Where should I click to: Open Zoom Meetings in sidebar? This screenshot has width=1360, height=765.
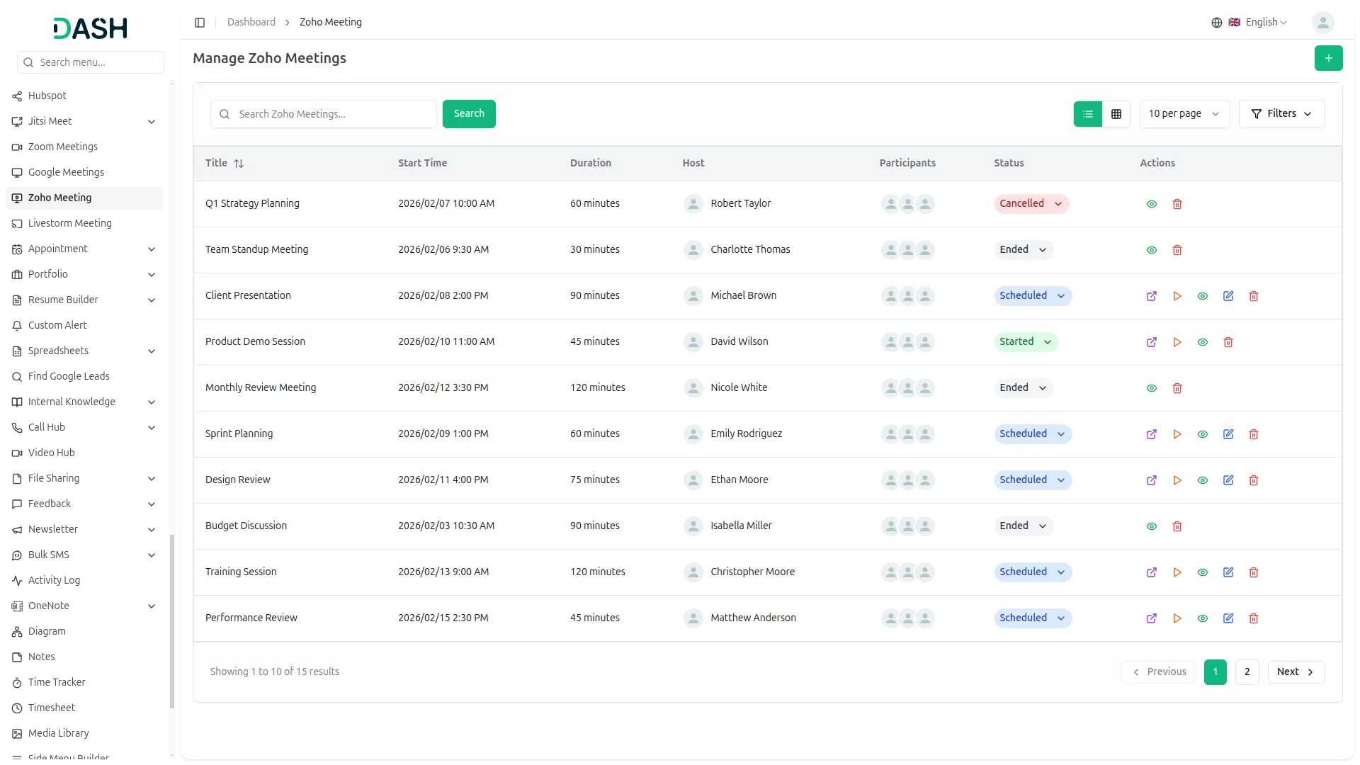[x=63, y=147]
